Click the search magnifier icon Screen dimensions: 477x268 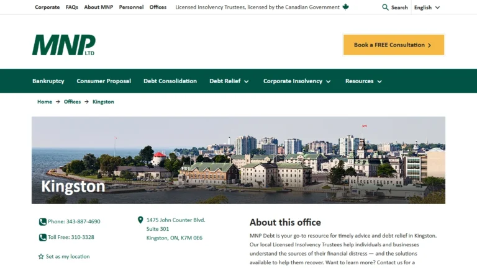coord(385,7)
